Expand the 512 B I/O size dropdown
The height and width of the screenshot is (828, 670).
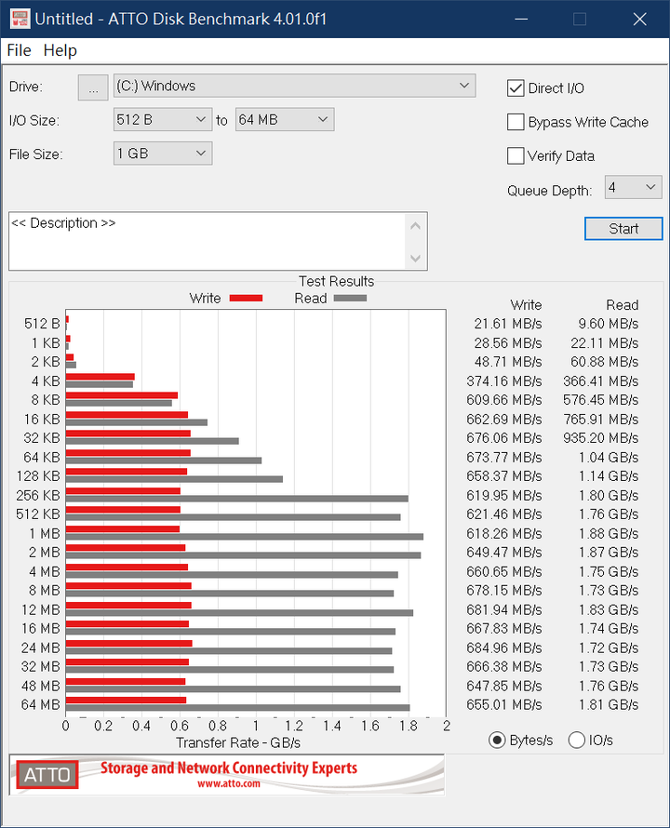[x=163, y=120]
